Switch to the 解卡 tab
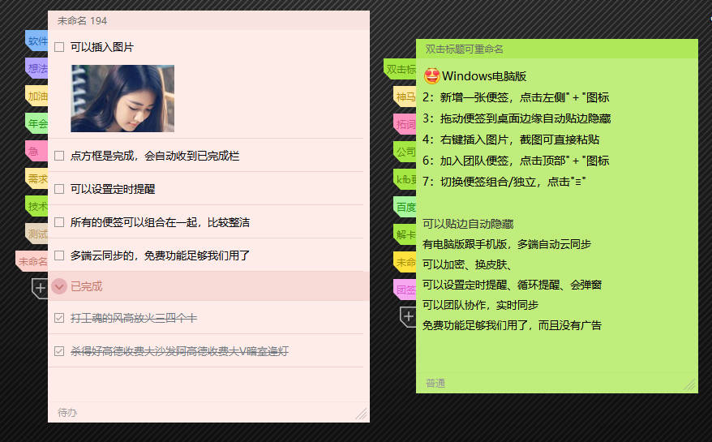712x442 pixels. [x=405, y=234]
